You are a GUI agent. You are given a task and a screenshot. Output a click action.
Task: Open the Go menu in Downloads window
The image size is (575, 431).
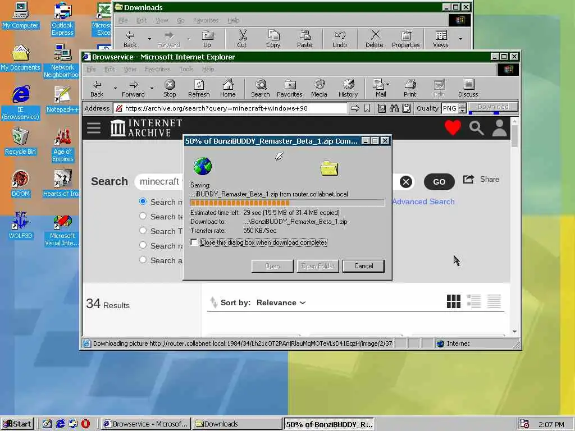point(180,20)
